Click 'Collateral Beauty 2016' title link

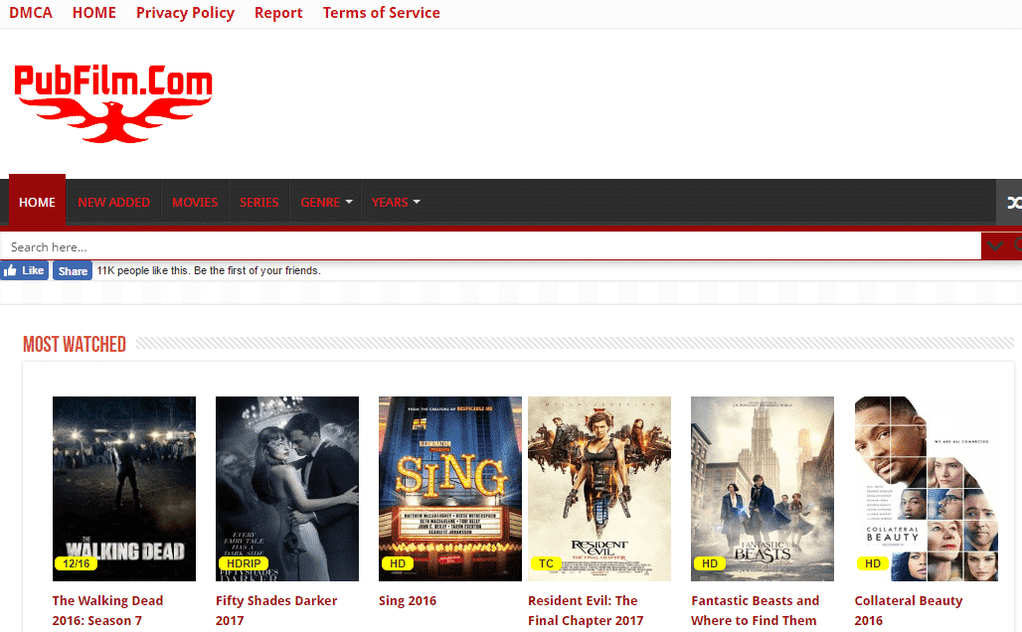909,610
